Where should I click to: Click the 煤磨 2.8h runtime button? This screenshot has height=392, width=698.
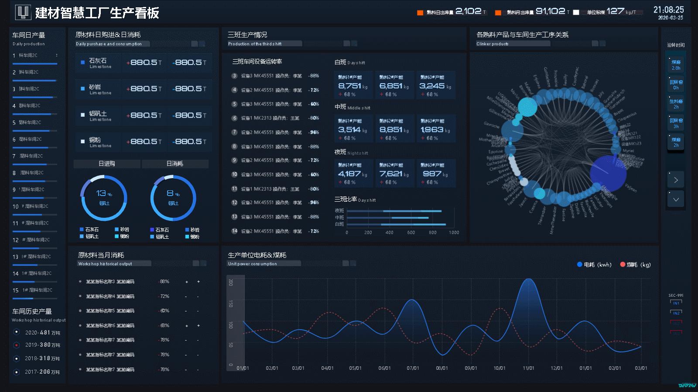[x=676, y=65]
